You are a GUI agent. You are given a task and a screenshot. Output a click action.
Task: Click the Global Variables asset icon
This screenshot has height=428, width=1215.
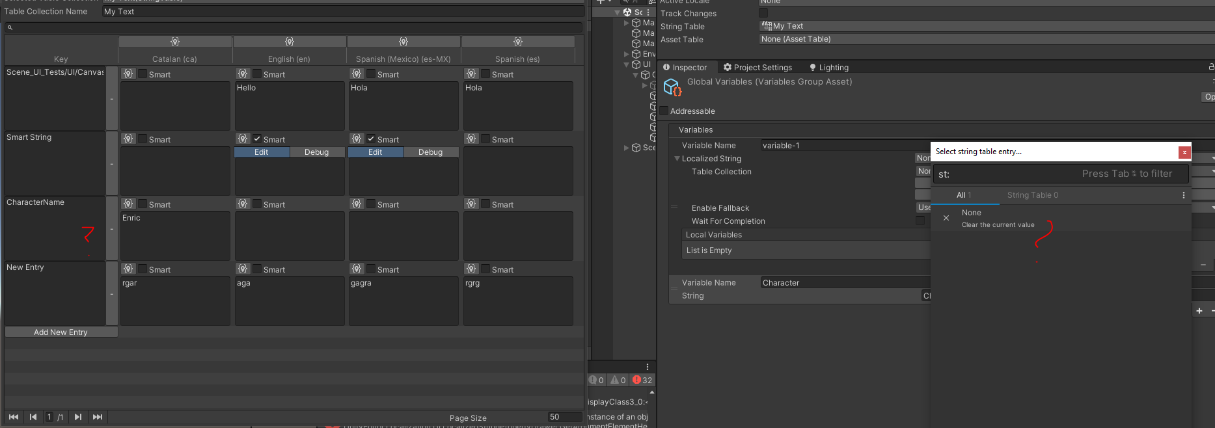point(672,87)
